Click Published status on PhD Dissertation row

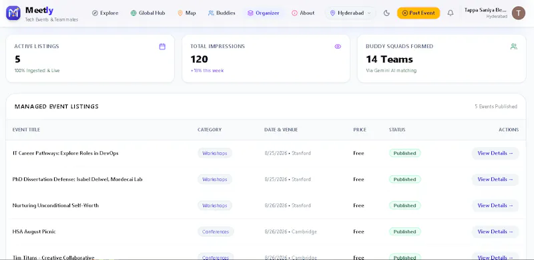(x=405, y=179)
